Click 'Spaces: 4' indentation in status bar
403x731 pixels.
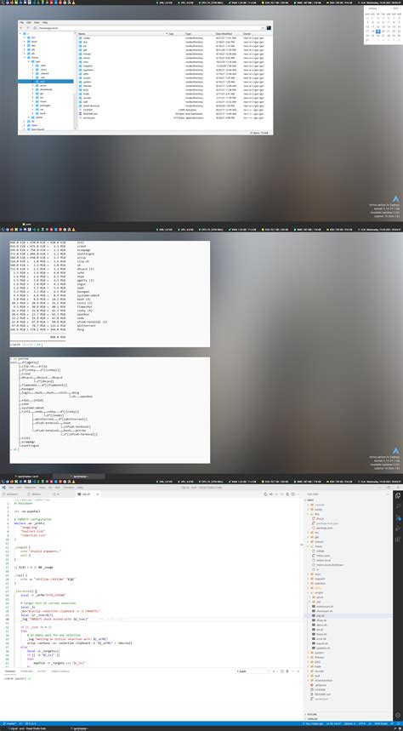tap(349, 723)
